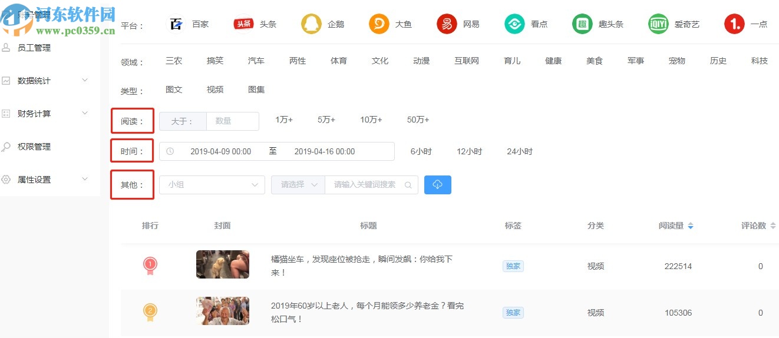779x338 pixels.
Task: Choose the 头条 platform logo
Action: pos(243,24)
